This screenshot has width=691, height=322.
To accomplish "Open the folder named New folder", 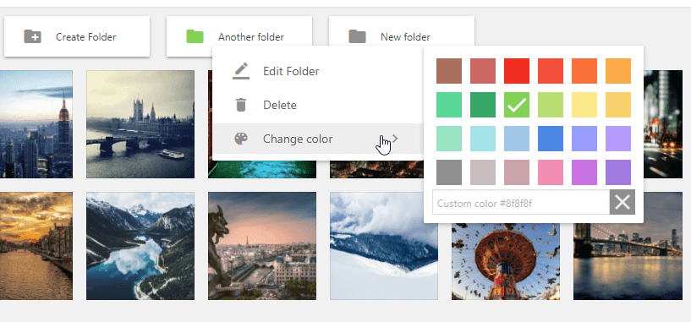I will tap(402, 36).
